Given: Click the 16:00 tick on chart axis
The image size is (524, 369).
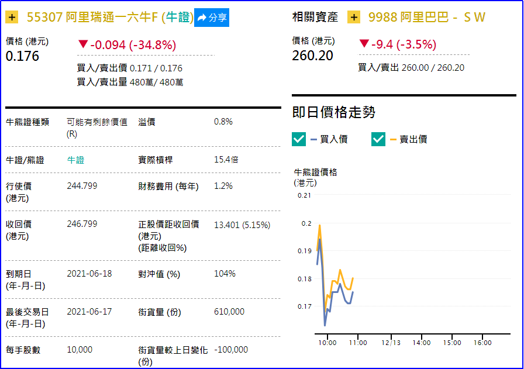Looking at the screenshot, I should (482, 343).
